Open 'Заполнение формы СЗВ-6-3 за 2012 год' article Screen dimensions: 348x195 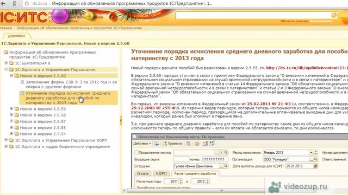[x=71, y=84]
